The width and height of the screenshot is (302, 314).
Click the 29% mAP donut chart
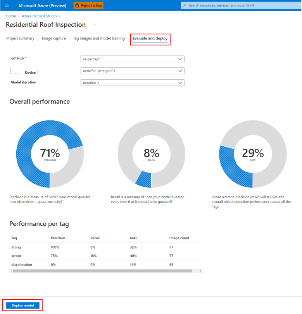[x=253, y=154]
